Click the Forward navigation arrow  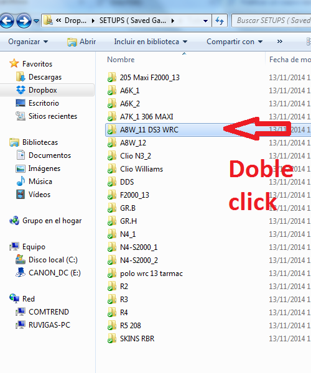tap(24, 21)
